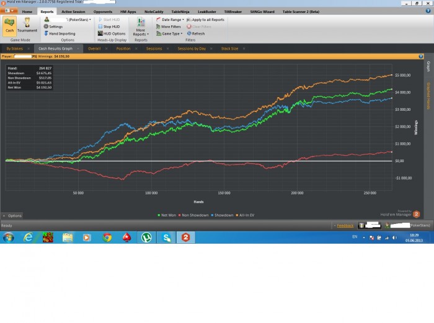The image size is (434, 323).
Task: Open TableNinja ribbon tab
Action: [x=180, y=12]
